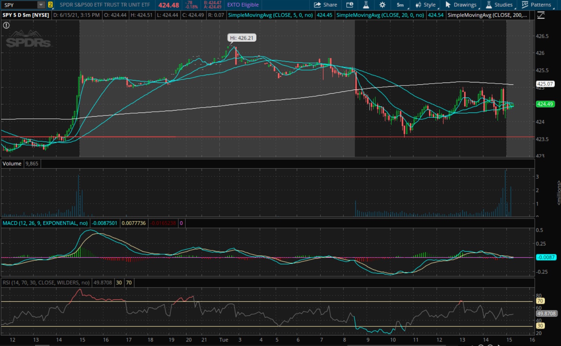
Task: Open the Style menu
Action: point(426,5)
